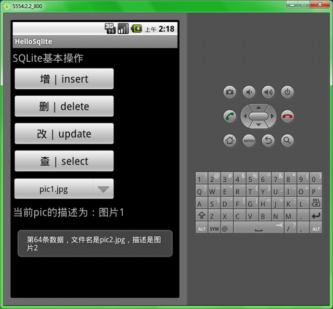Screen dimensions: 333x309
Task: Click the SYM key on keyboard
Action: [214, 228]
